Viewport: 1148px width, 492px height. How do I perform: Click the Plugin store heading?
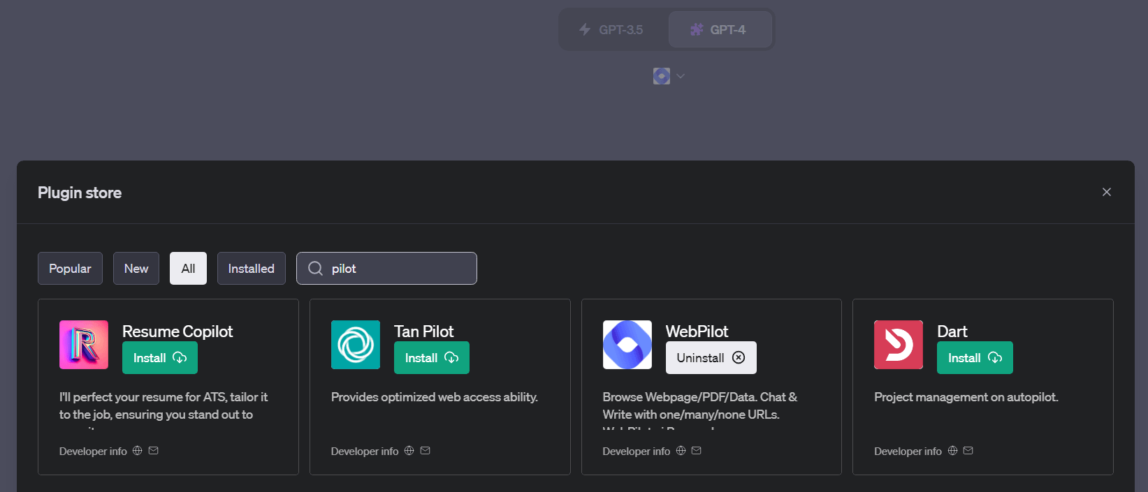pos(80,193)
